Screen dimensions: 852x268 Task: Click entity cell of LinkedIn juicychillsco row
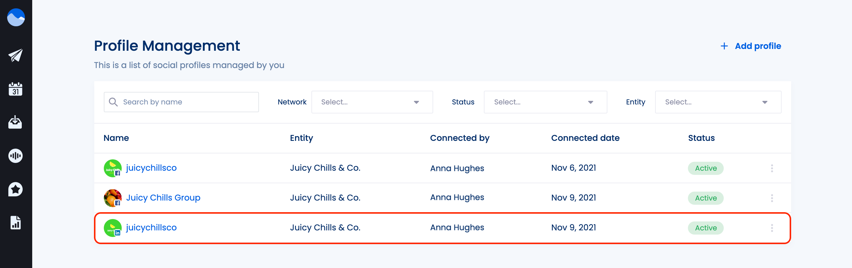(x=325, y=227)
